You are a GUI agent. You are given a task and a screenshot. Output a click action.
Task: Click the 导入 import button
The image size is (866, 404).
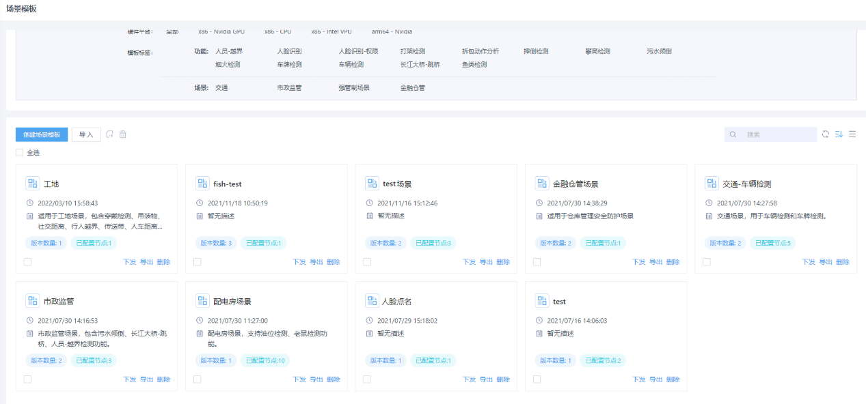coord(86,134)
